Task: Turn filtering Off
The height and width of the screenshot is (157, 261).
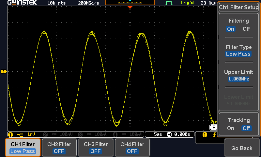Action: tap(246, 29)
